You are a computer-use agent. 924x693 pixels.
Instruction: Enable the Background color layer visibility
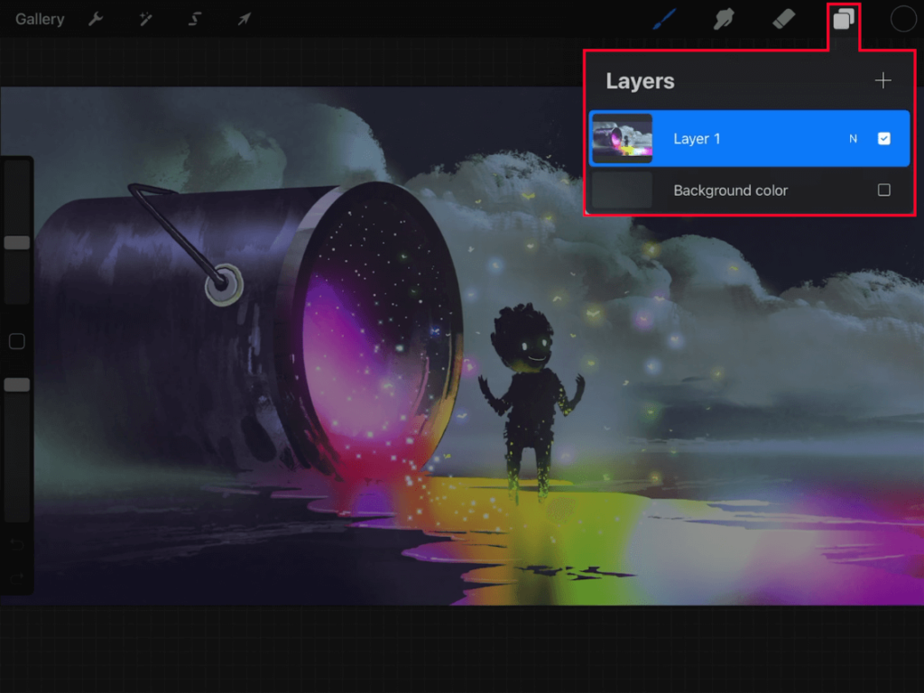[883, 189]
